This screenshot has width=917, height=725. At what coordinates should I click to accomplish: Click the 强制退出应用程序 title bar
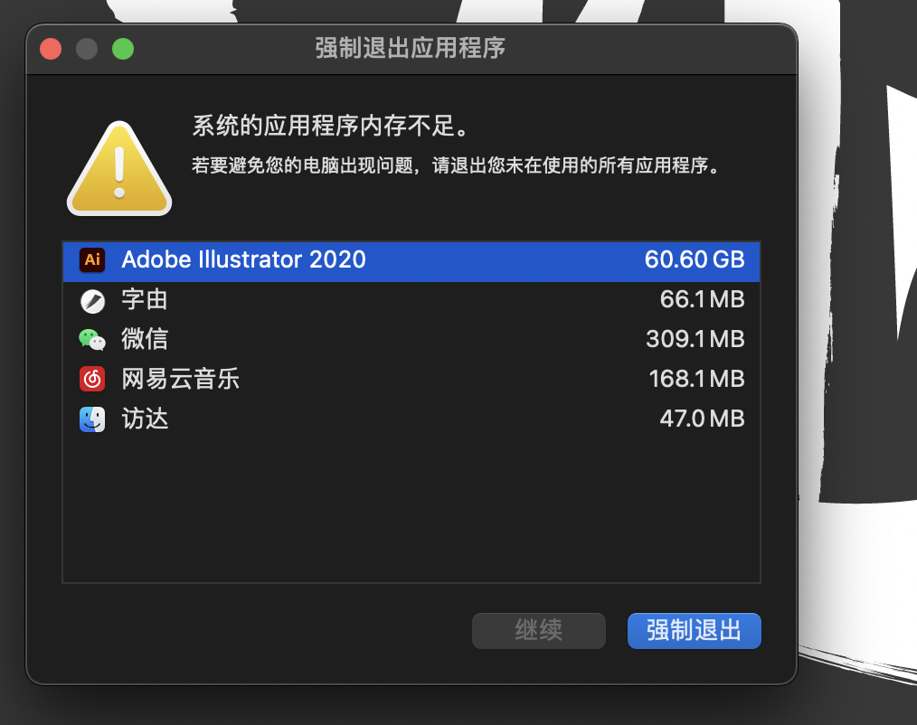(x=411, y=48)
